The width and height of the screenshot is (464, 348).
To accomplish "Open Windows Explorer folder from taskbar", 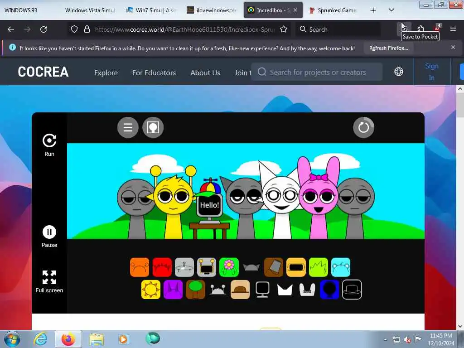I will [x=97, y=340].
